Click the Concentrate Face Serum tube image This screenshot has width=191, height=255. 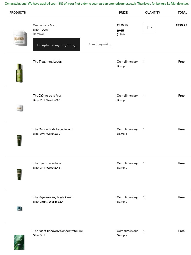tap(19, 140)
